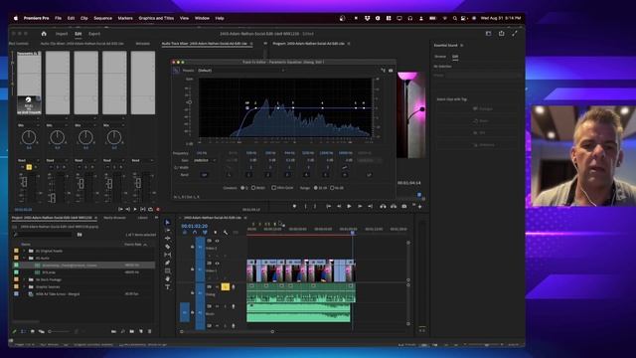Viewport: 636px width, 358px height.
Task: Open the Markers menu
Action: (125, 18)
